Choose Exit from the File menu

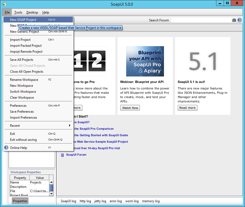tap(38, 134)
